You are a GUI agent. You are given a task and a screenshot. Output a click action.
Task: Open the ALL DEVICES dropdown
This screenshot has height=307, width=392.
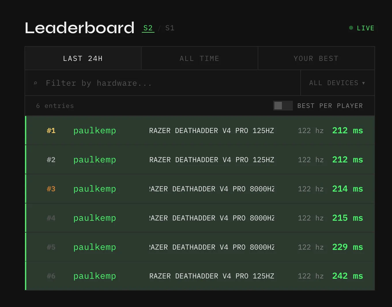(337, 83)
